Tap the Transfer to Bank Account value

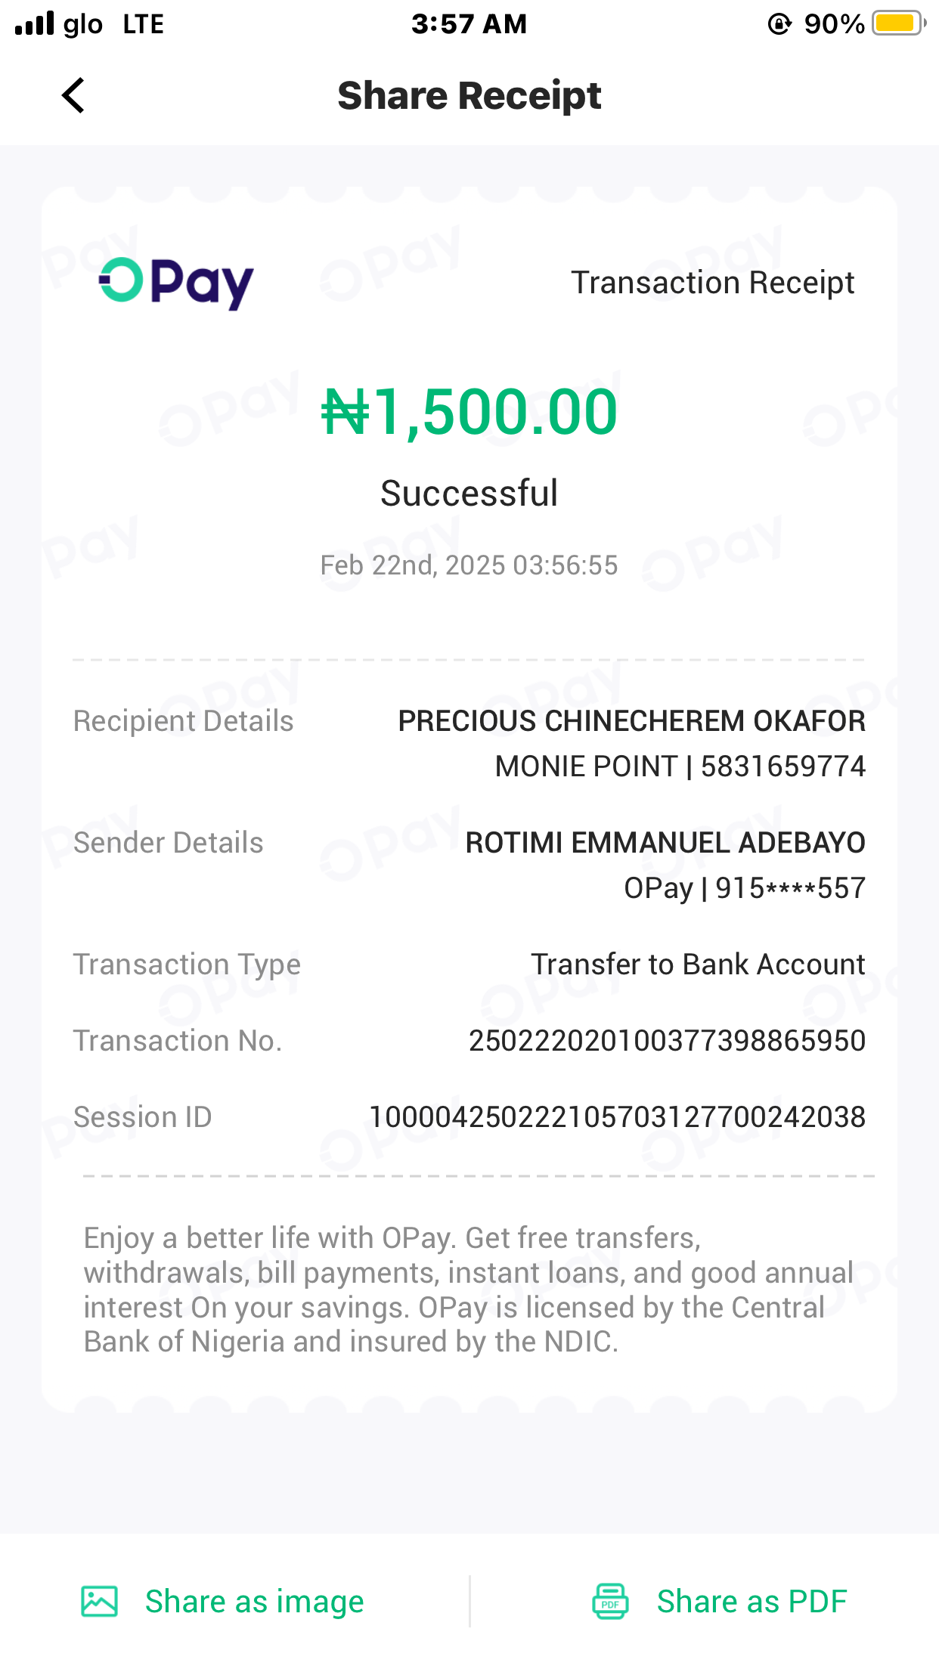click(697, 965)
